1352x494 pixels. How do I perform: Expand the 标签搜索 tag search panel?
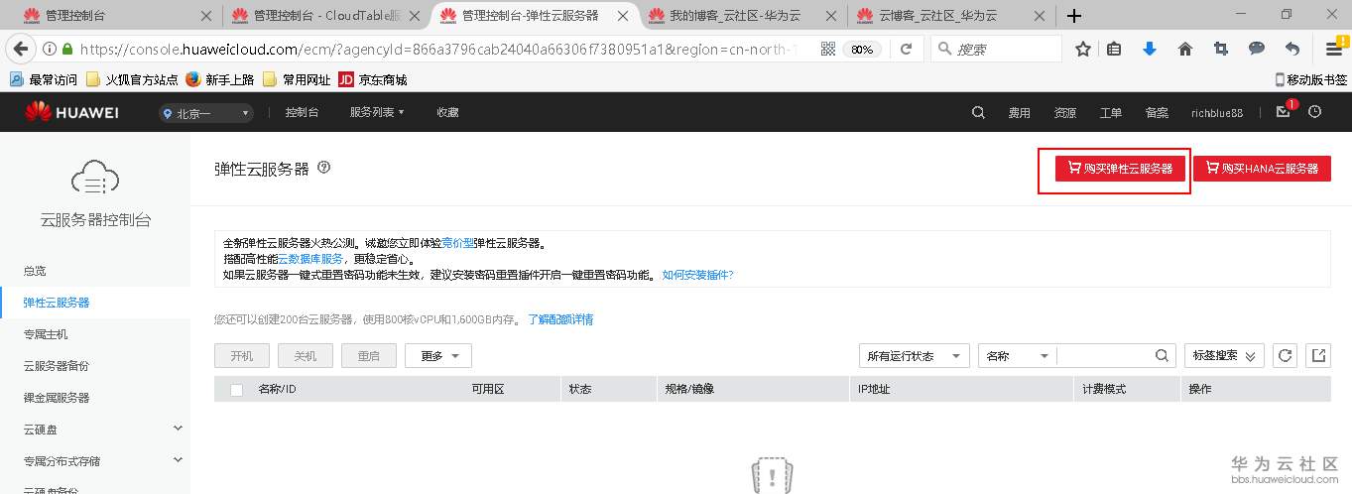coord(1224,356)
